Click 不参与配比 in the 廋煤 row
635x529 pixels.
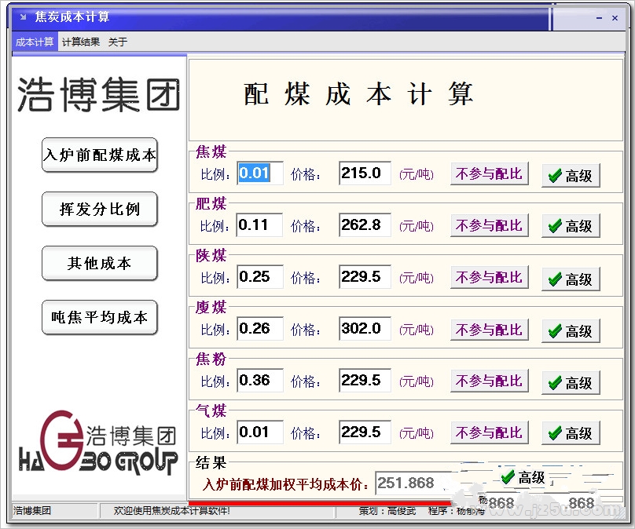489,330
